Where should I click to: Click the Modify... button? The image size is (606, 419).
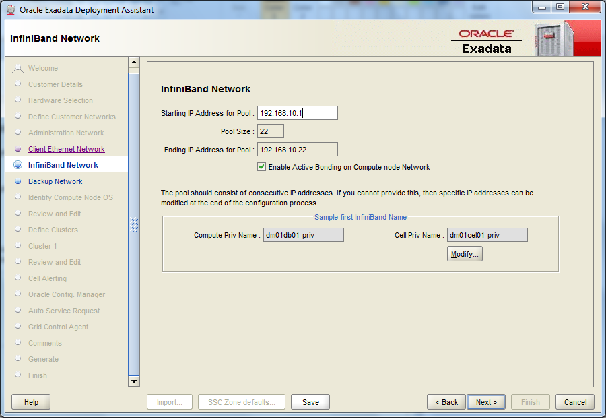point(465,254)
